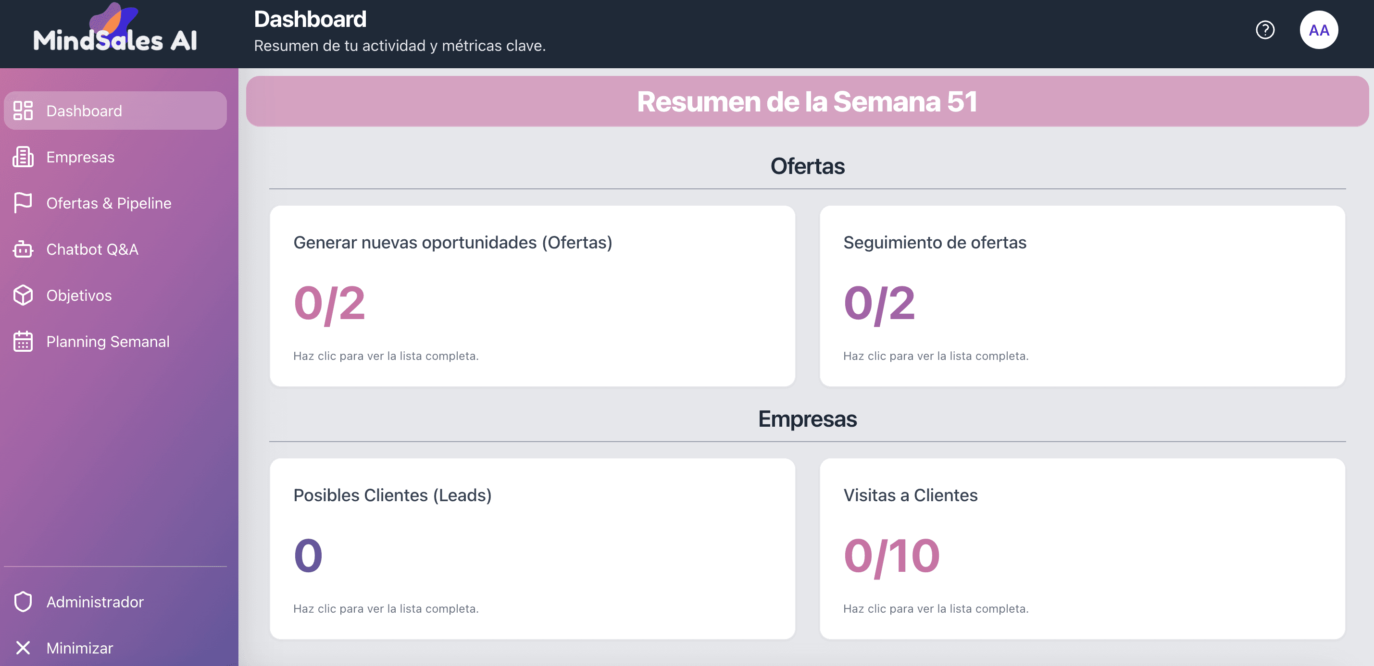Navigate to Chatbot Q&A section
This screenshot has width=1374, height=666.
[x=92, y=249]
